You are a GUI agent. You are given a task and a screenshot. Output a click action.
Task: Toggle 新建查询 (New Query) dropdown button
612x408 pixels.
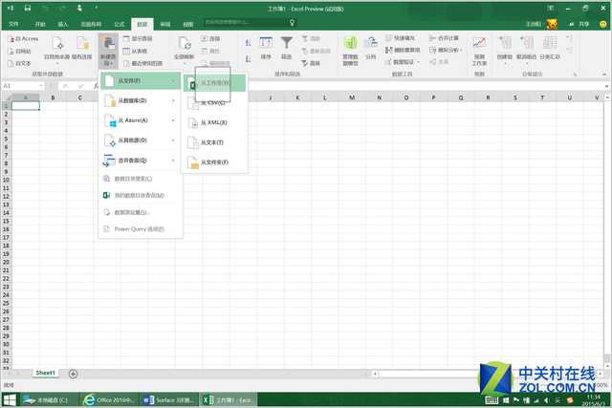coord(108,50)
